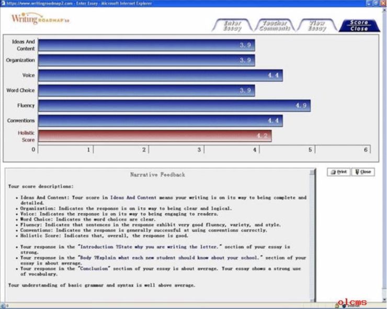Click the Word Choice score bar

[x=146, y=90]
